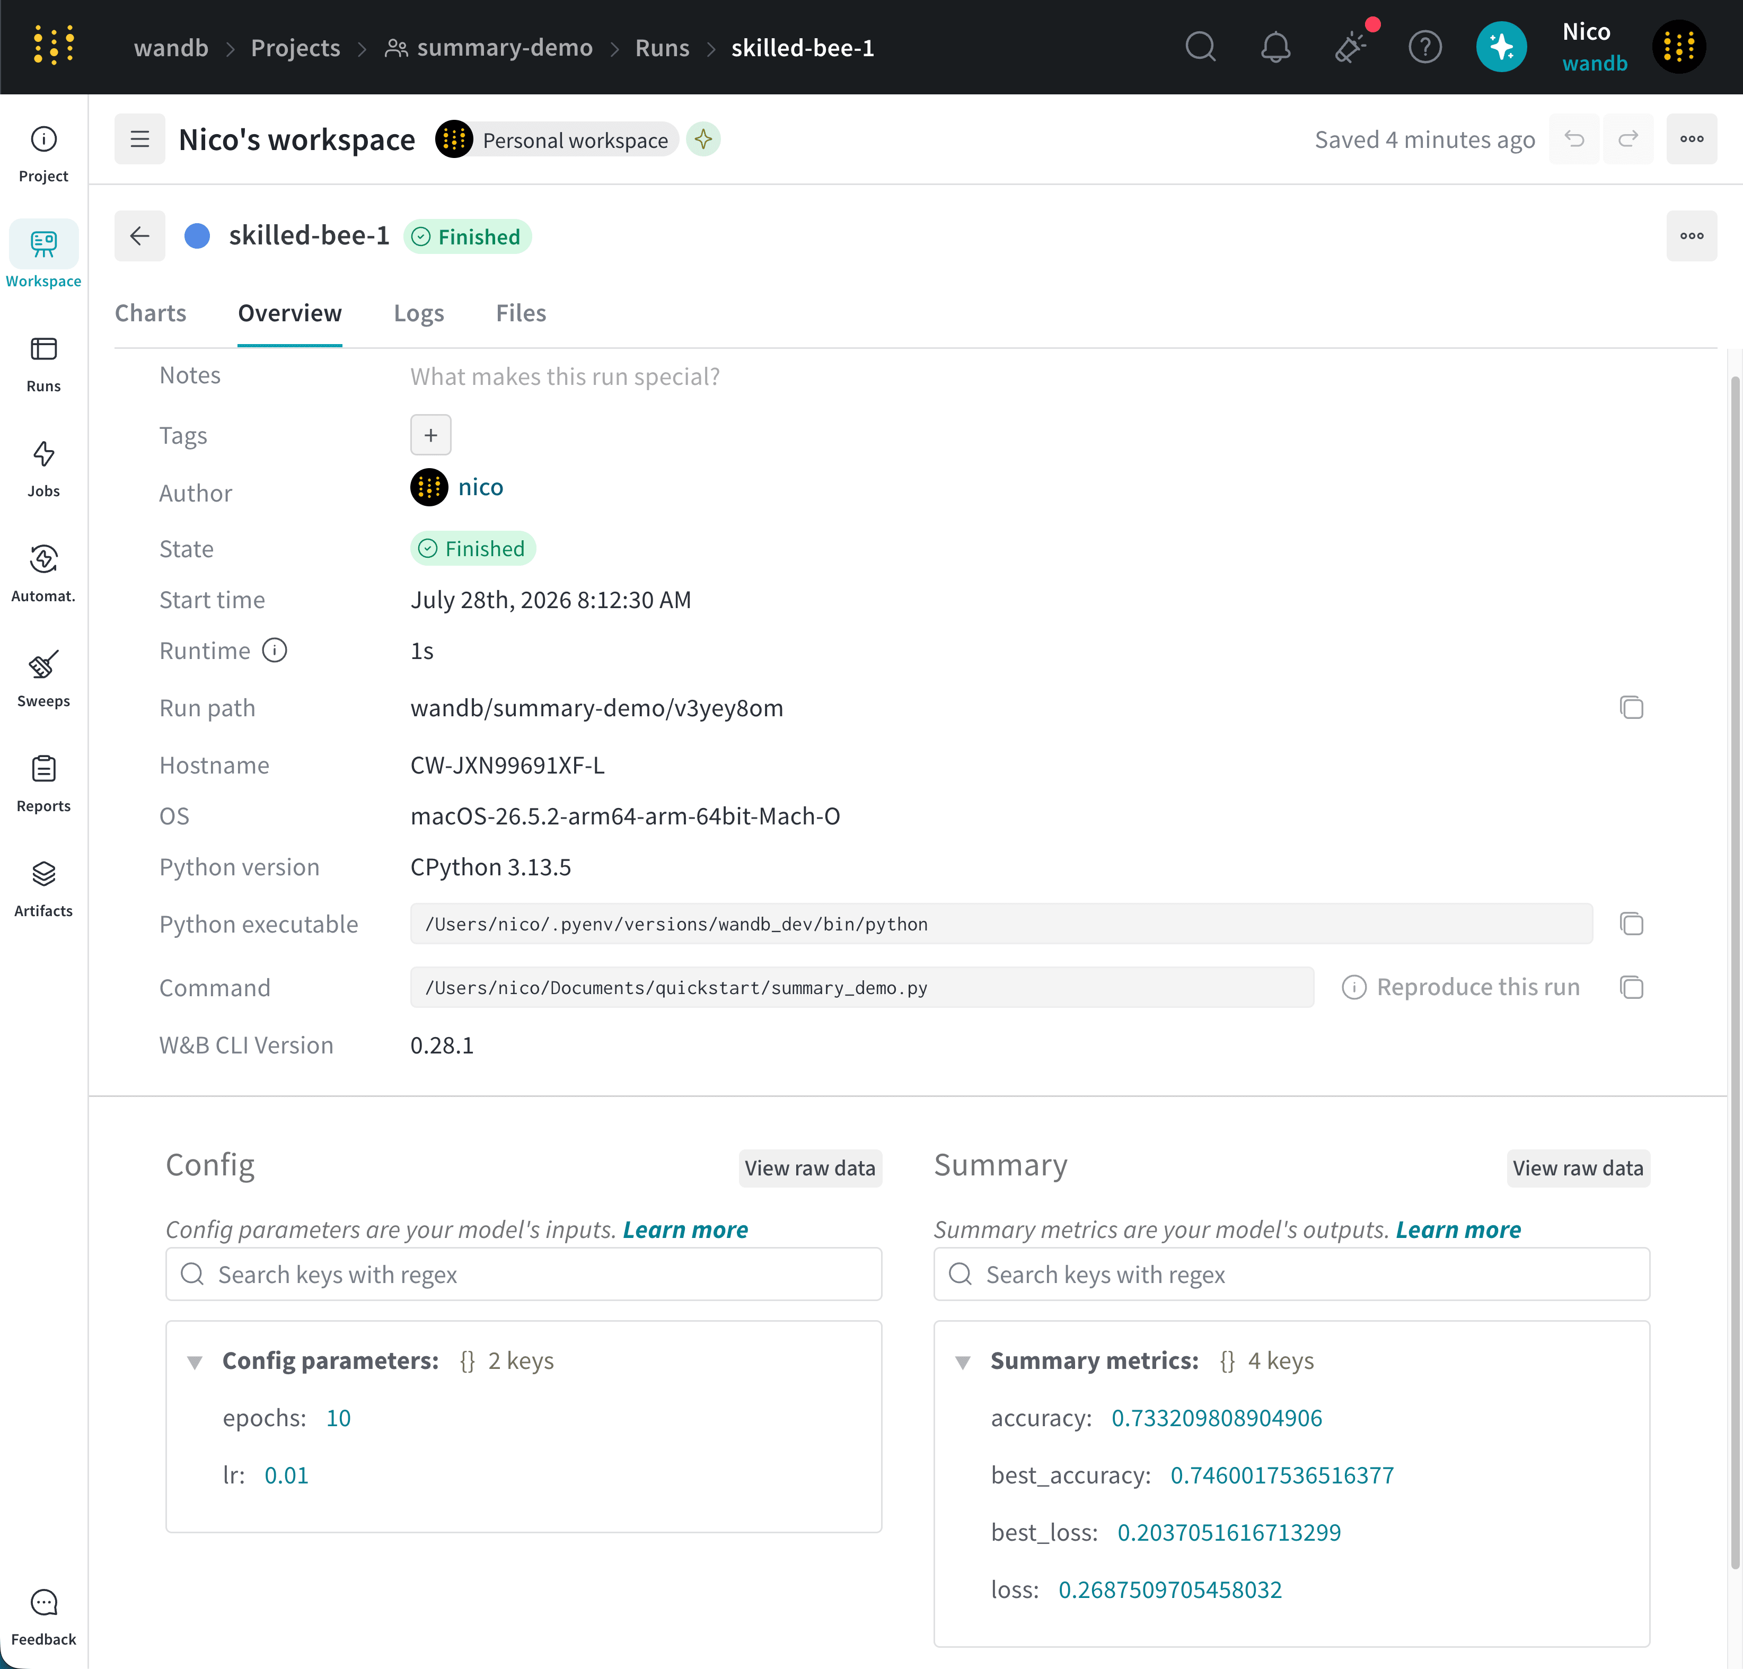Focus the Config search keys field
This screenshot has height=1669, width=1743.
coord(524,1274)
